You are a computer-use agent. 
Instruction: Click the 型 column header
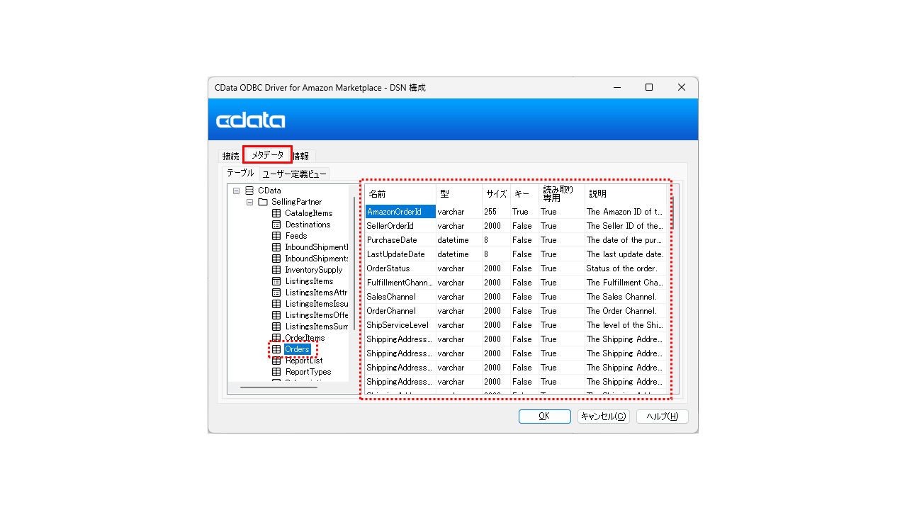coord(459,194)
